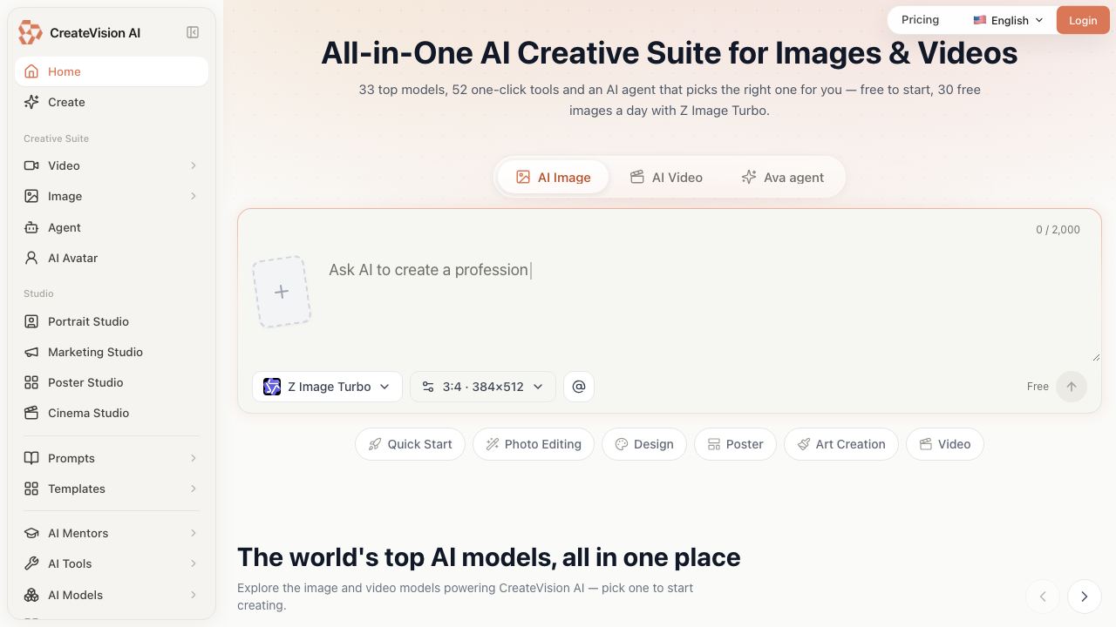This screenshot has width=1116, height=627.
Task: Select the Poster category chip
Action: coord(735,444)
